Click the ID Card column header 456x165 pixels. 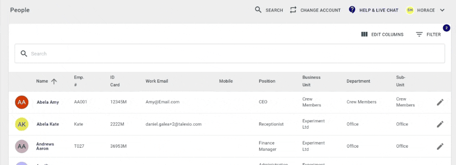coord(115,81)
